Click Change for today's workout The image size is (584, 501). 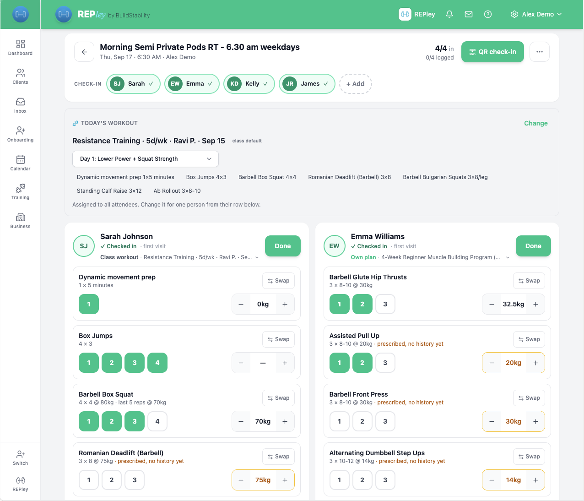(x=536, y=123)
